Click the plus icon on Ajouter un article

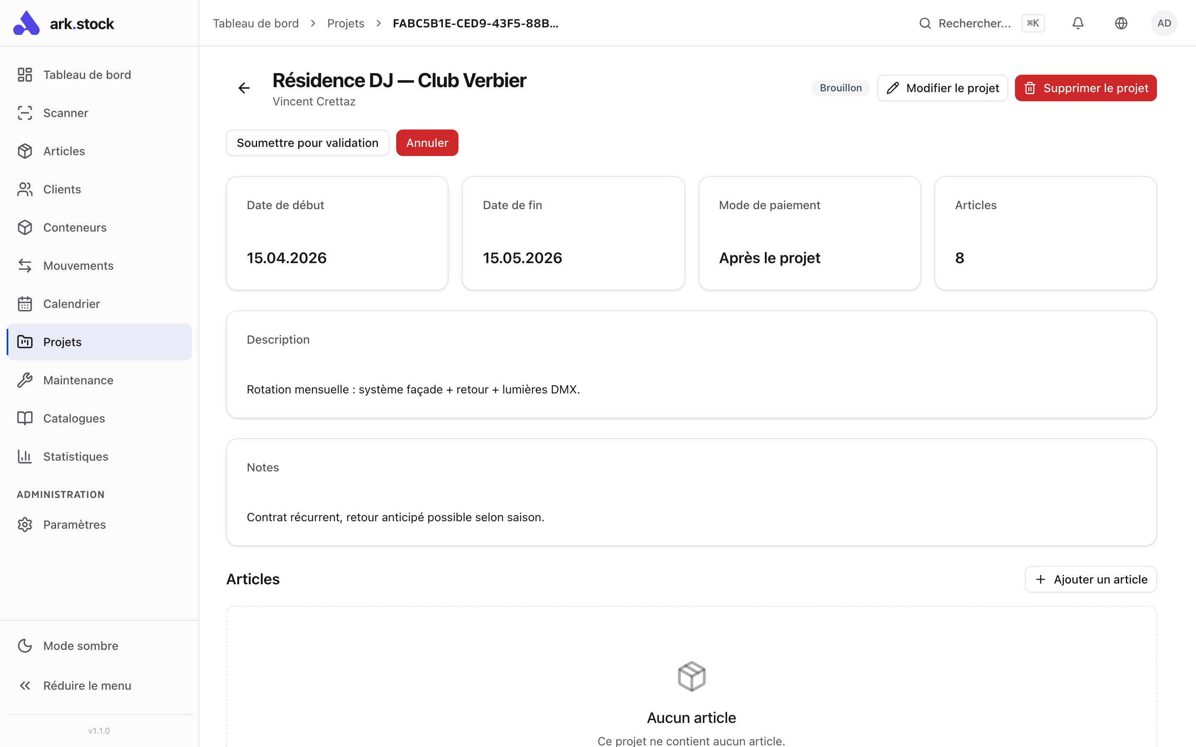click(x=1040, y=579)
